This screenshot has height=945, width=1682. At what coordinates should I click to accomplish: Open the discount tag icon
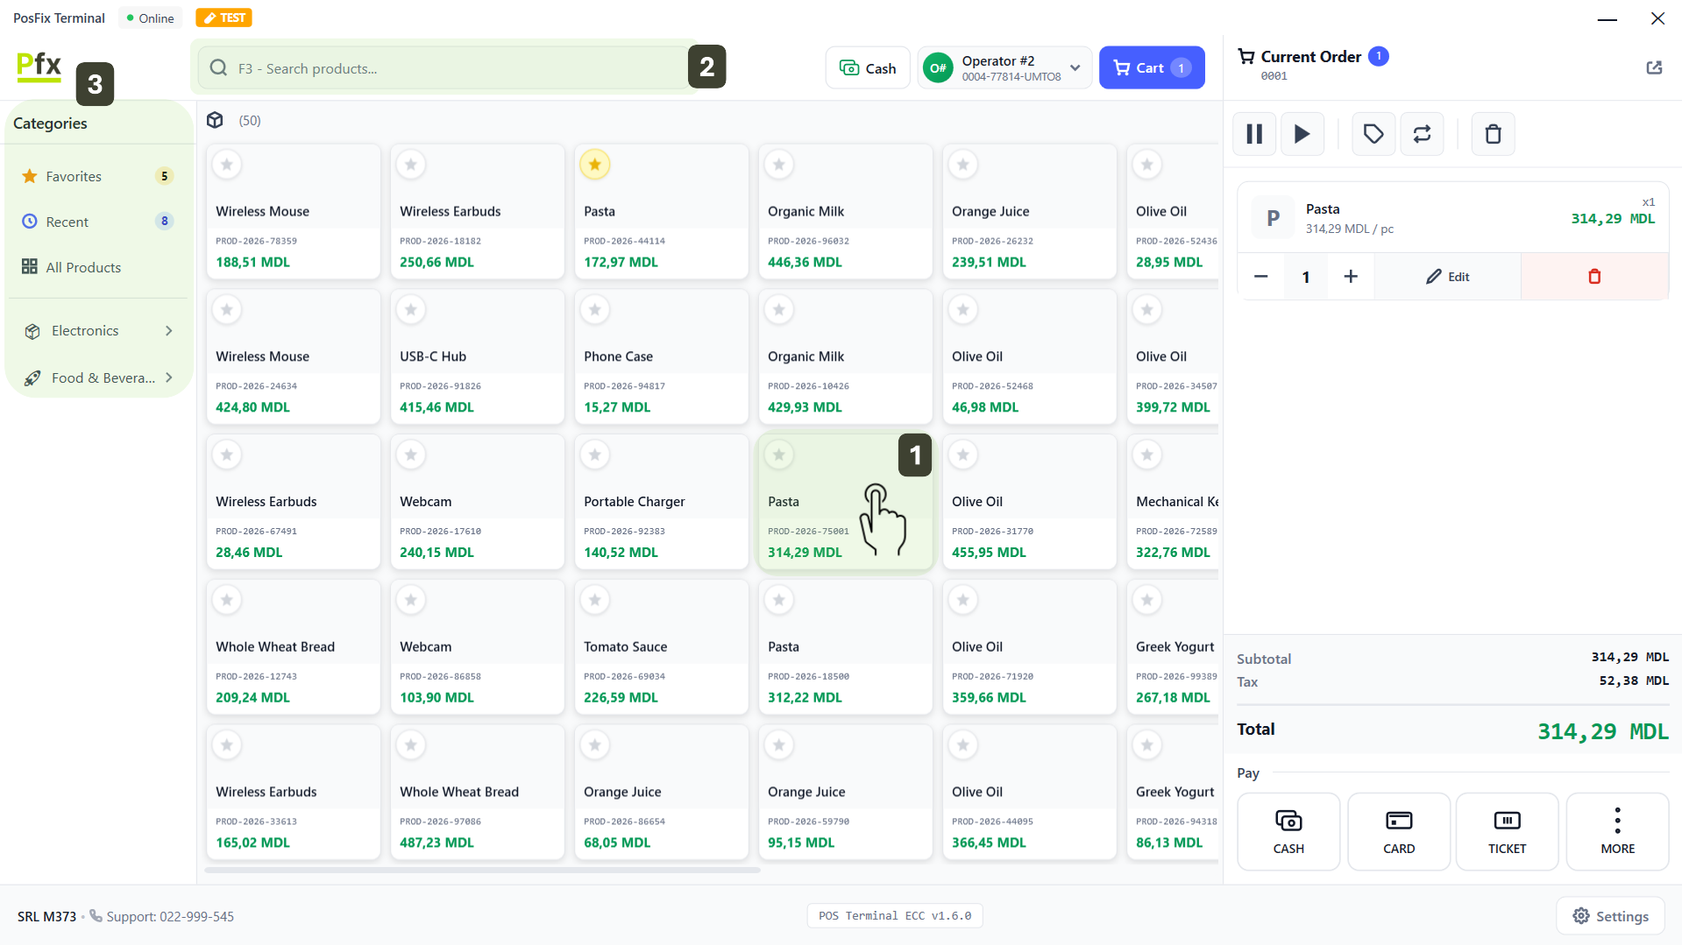point(1373,134)
